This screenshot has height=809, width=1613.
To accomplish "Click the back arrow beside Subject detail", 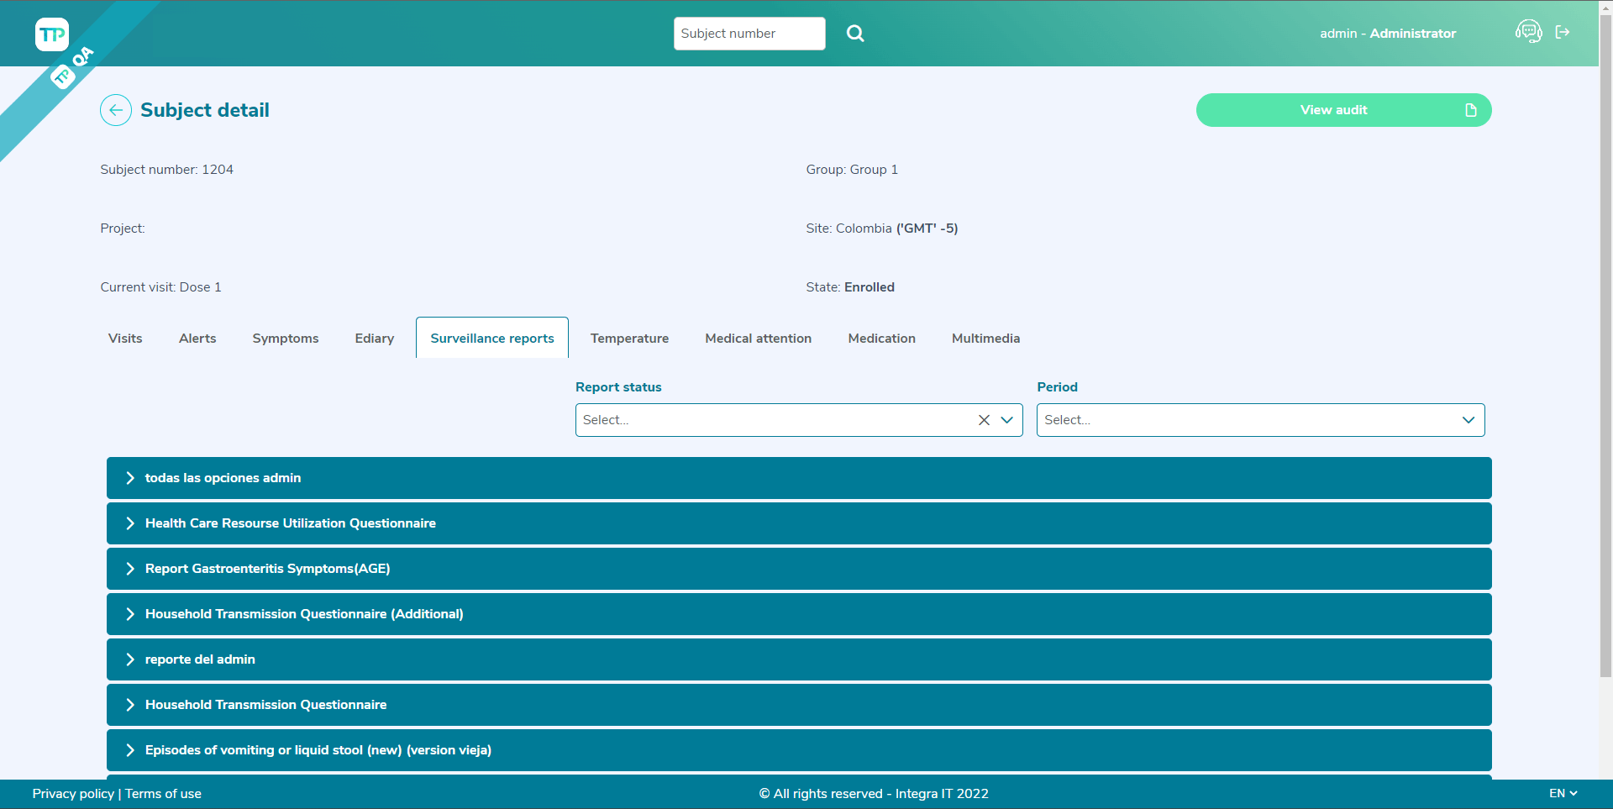I will pos(116,110).
